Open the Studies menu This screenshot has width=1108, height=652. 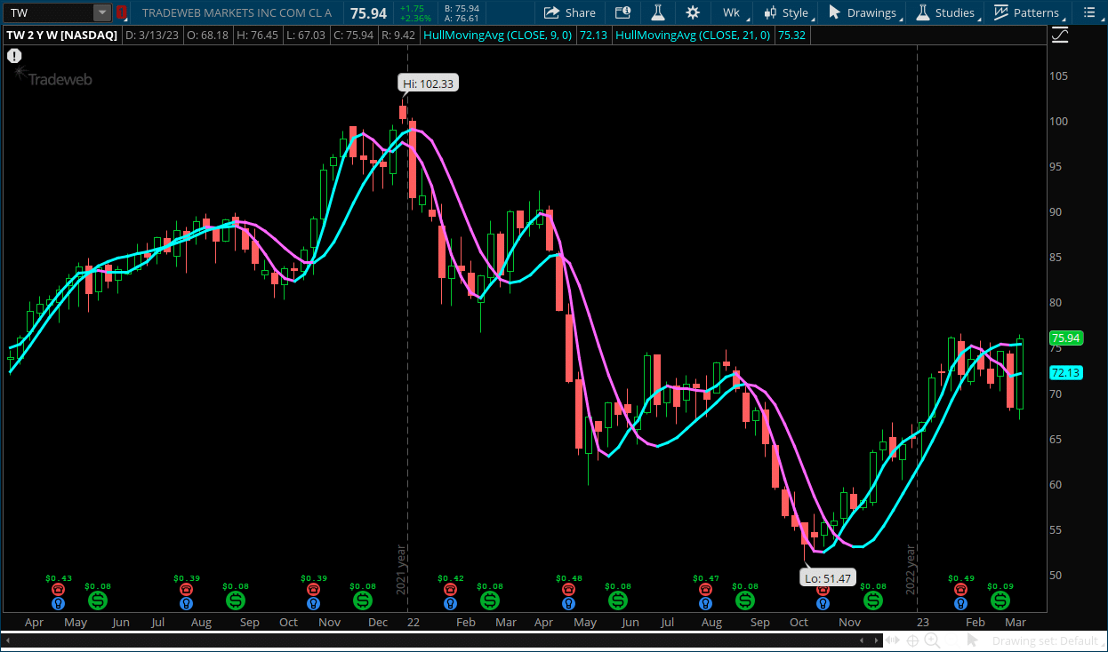946,12
